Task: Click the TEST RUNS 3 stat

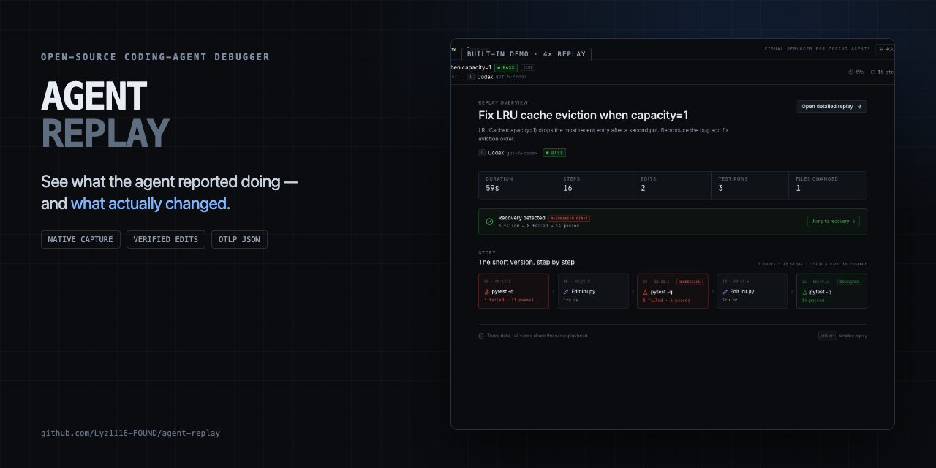Action: tap(750, 185)
